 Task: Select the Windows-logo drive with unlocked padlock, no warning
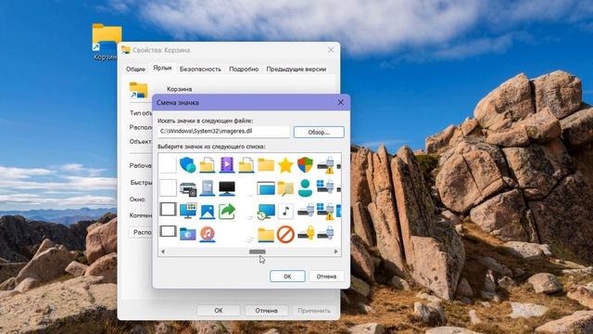click(x=325, y=186)
